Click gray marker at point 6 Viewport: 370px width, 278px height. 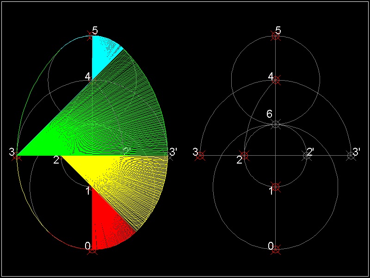[x=276, y=124]
